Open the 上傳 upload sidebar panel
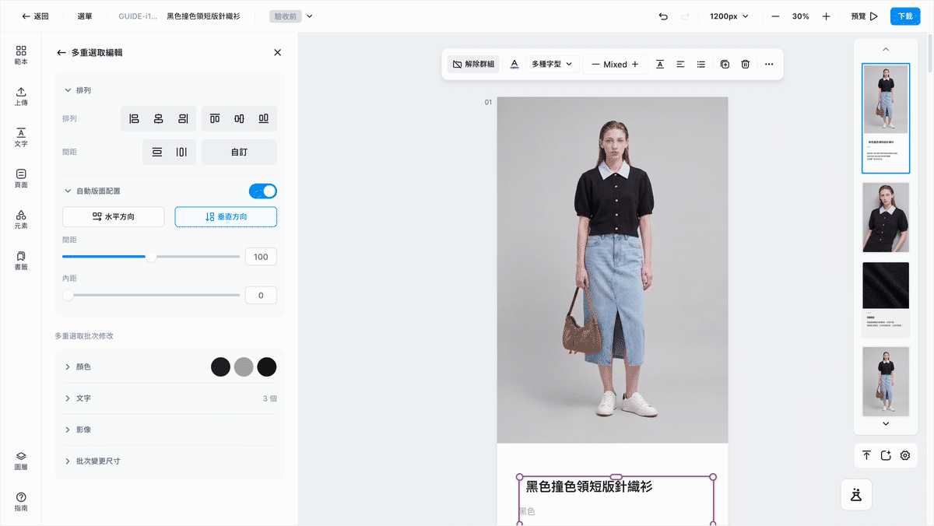Viewport: 934px width, 526px height. point(21,96)
